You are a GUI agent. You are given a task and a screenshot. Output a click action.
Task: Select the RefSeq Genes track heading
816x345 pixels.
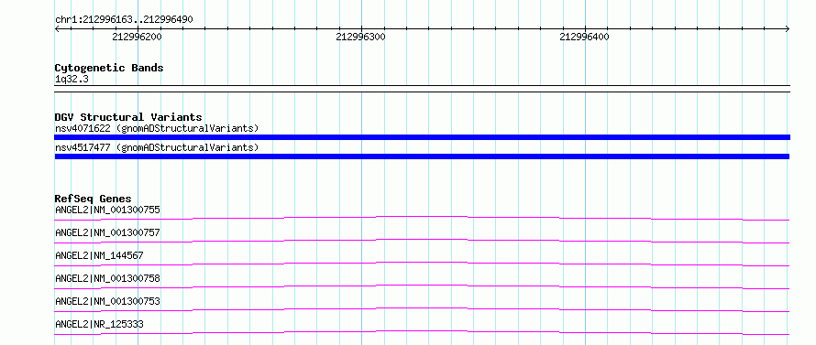(x=94, y=199)
